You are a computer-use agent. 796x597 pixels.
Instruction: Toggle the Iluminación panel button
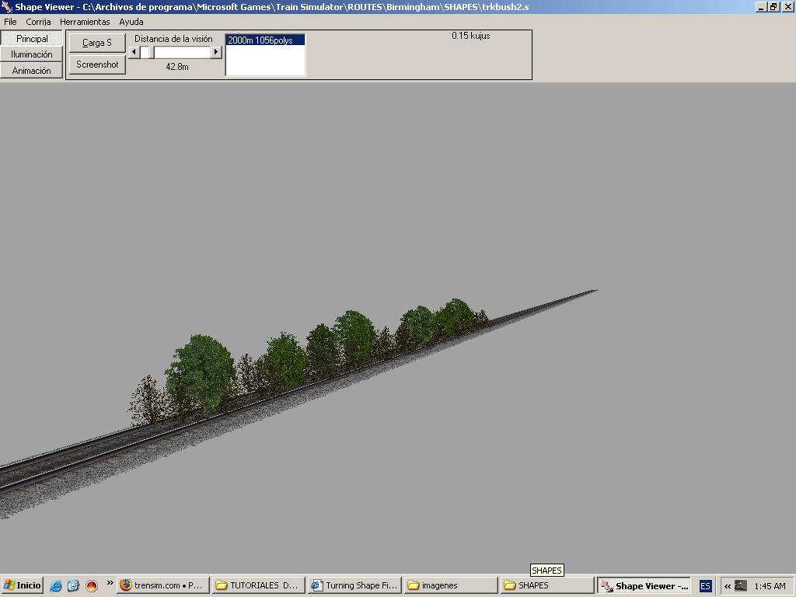[x=32, y=54]
